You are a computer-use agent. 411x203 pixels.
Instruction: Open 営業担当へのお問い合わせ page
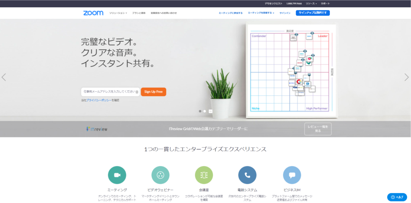[164, 13]
